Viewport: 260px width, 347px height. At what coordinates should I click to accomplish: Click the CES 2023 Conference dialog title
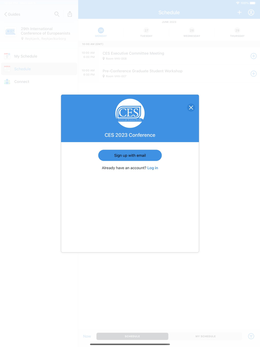[x=130, y=135]
